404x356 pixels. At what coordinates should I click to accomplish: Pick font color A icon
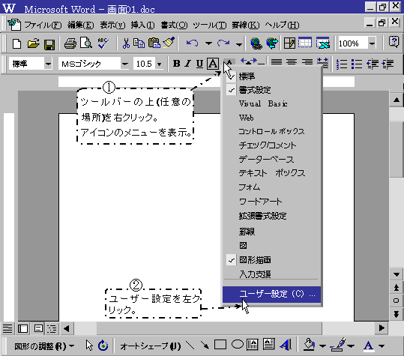click(x=369, y=346)
